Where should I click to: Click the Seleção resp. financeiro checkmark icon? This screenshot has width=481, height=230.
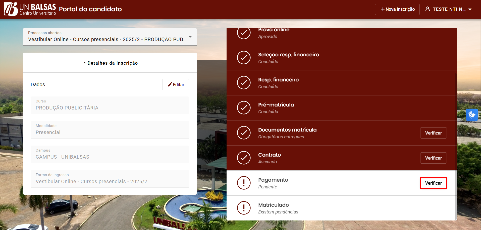pyautogui.click(x=244, y=58)
